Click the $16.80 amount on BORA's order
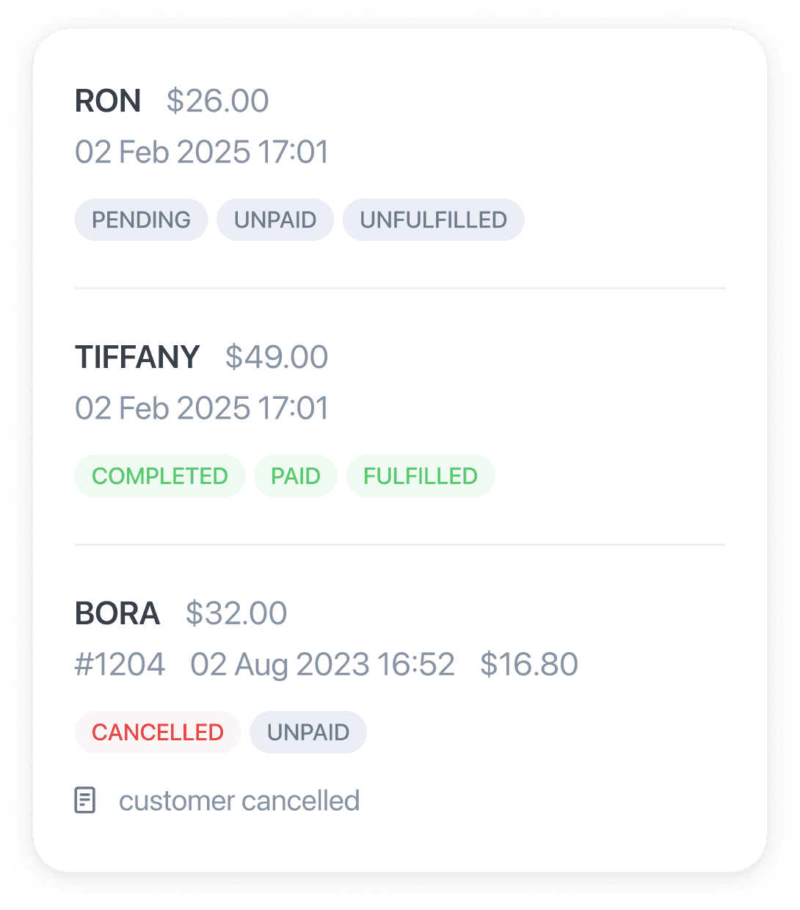 [x=529, y=664]
